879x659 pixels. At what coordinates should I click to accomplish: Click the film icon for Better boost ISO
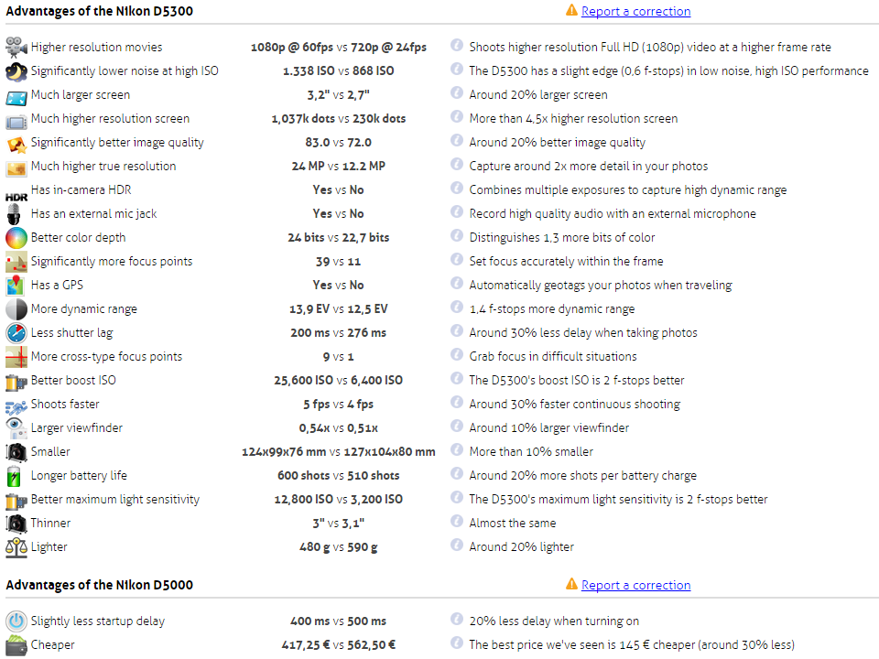tap(16, 383)
